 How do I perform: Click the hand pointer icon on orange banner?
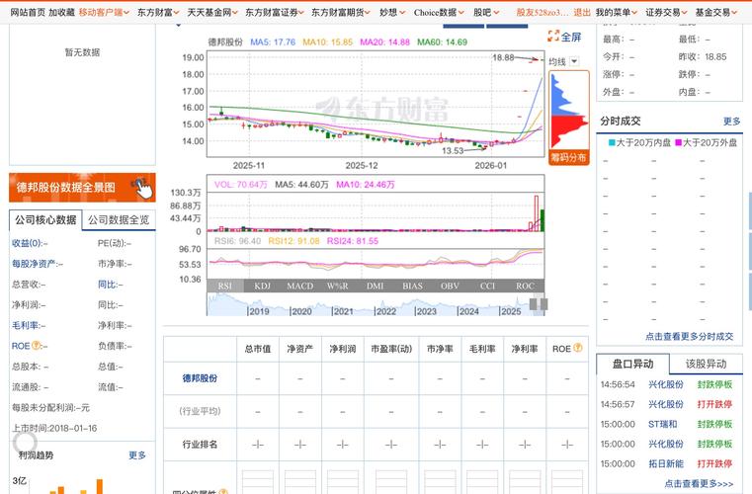tap(142, 188)
